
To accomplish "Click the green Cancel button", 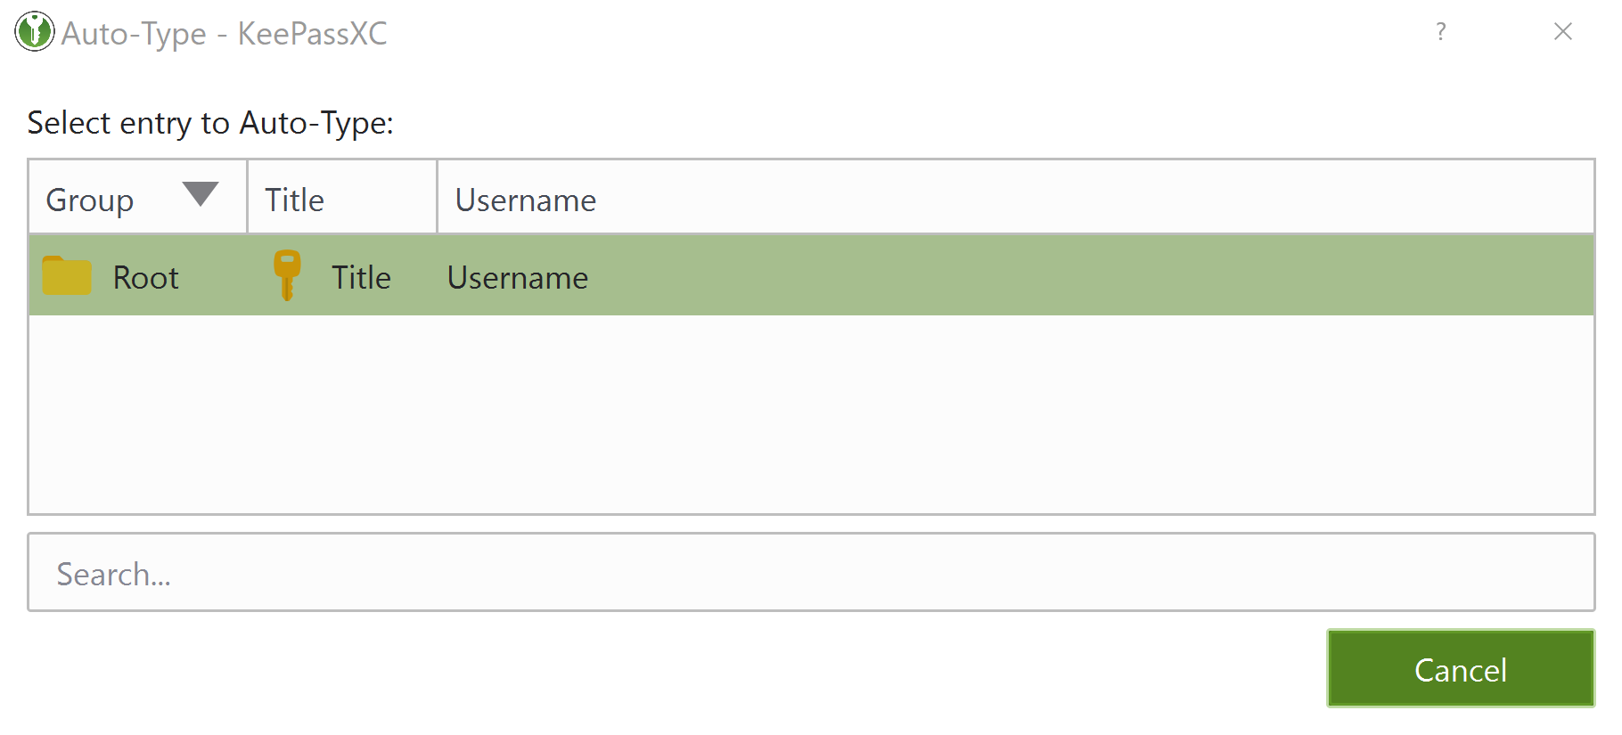I will pos(1460,669).
